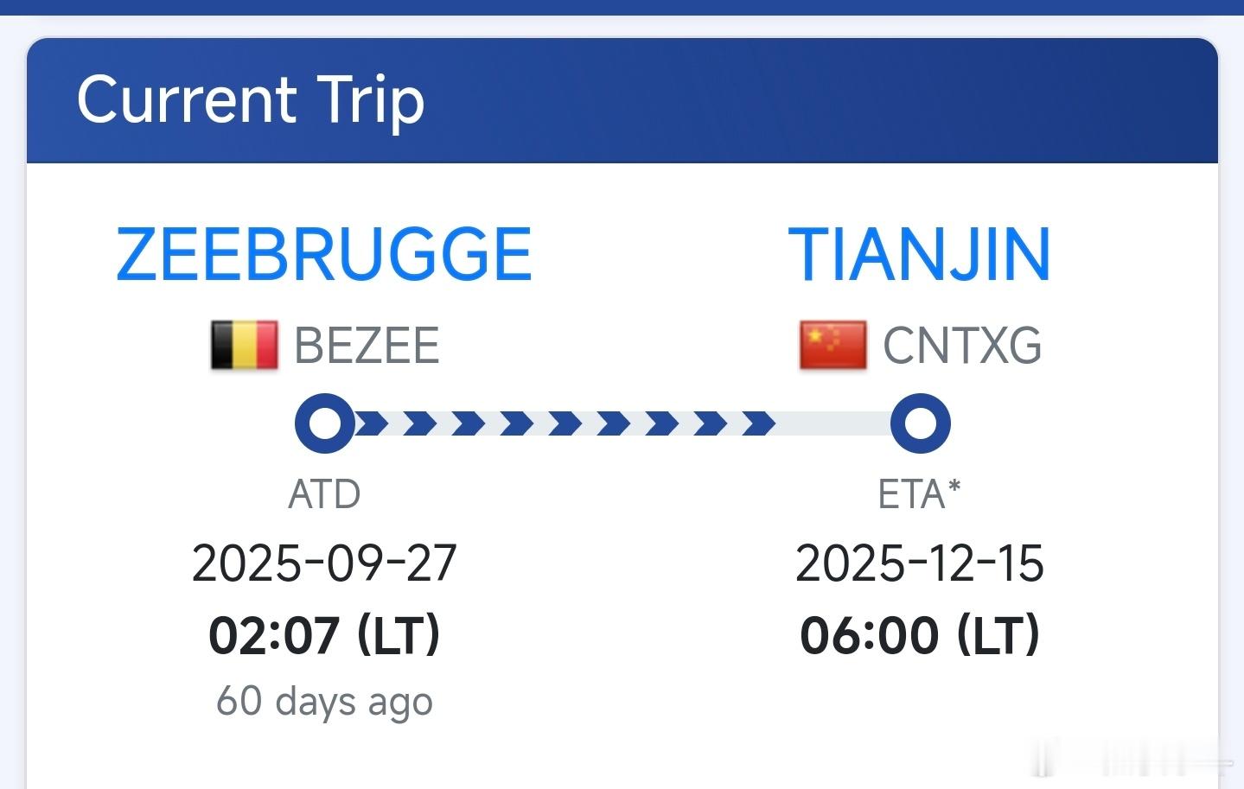Click the unfilled grey end of progress track
The width and height of the screenshot is (1244, 789).
(x=833, y=423)
